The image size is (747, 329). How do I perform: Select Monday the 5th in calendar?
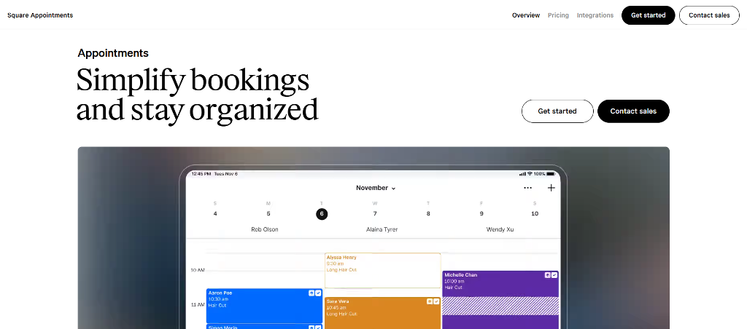tap(268, 213)
